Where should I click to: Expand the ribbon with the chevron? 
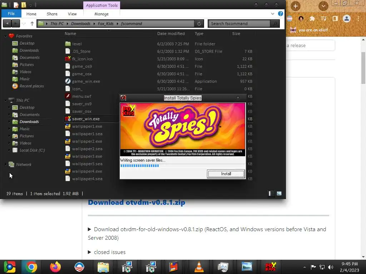273,14
